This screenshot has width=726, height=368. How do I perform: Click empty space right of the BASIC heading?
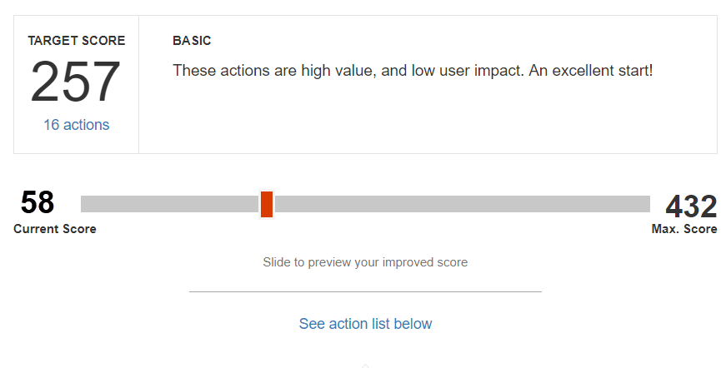coord(458,41)
